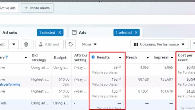
Task: Click the High performing link
Action: click(10, 84)
